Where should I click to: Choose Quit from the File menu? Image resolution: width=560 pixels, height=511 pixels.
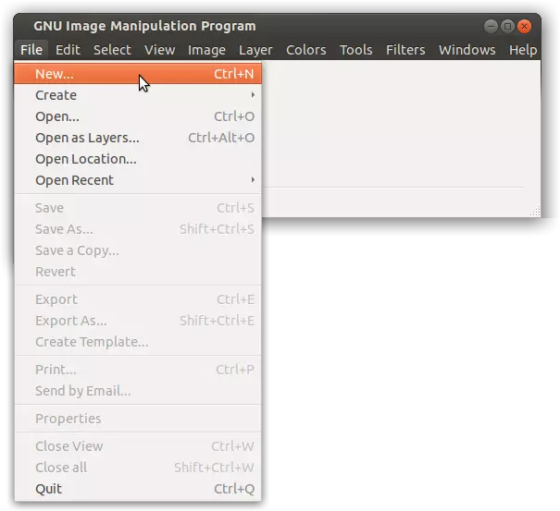[x=138, y=489]
